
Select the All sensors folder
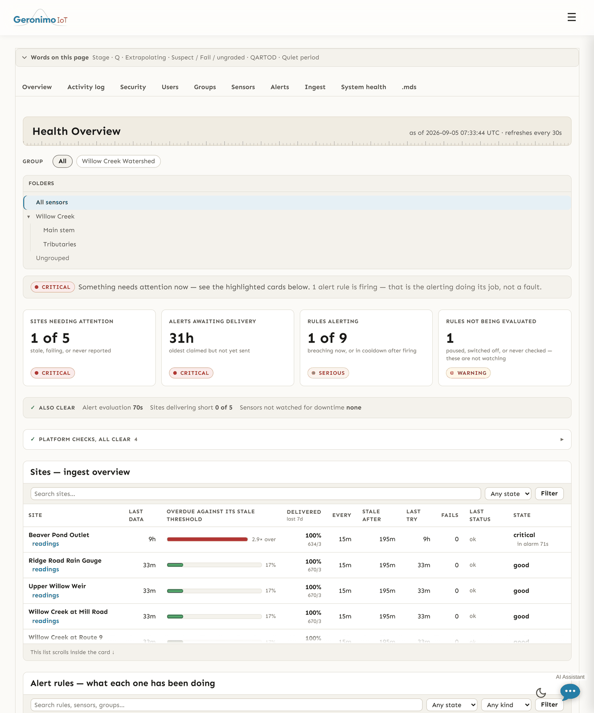click(x=297, y=202)
